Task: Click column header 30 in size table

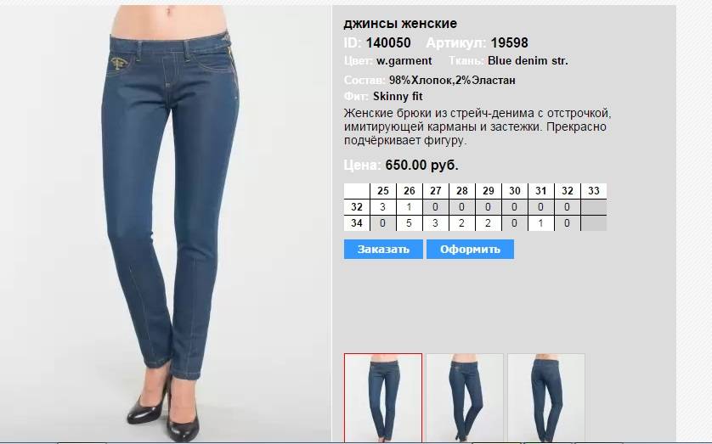Action: [515, 191]
